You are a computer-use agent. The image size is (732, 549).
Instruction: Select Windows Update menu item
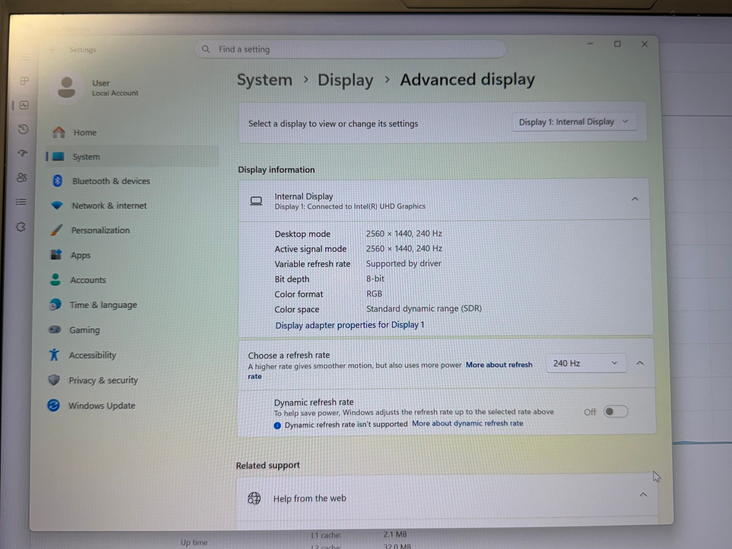pyautogui.click(x=102, y=406)
